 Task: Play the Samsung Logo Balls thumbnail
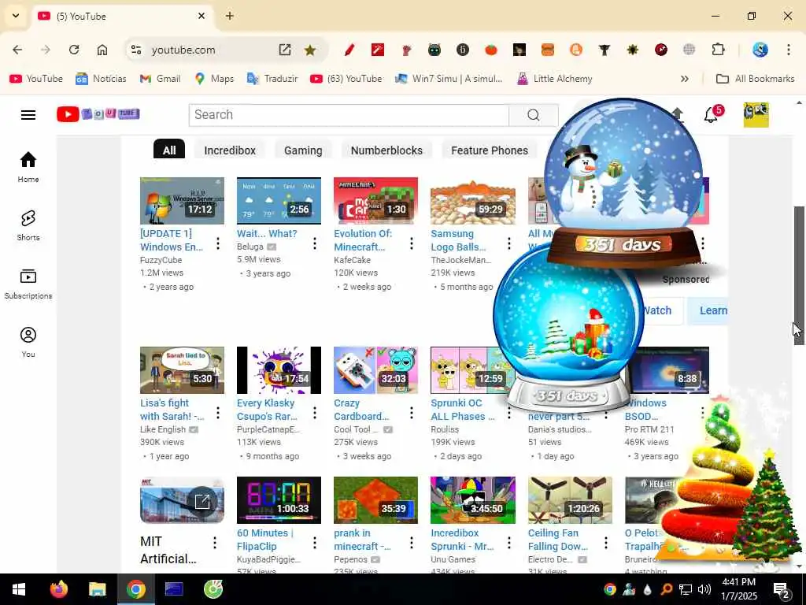click(x=473, y=201)
